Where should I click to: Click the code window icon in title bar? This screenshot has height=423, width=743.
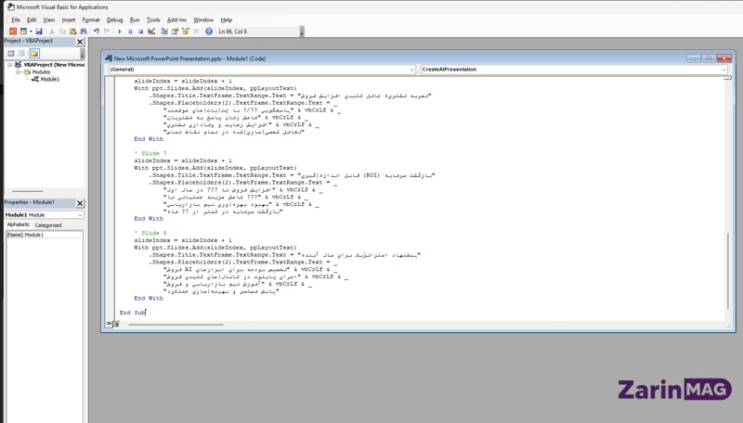tap(109, 58)
